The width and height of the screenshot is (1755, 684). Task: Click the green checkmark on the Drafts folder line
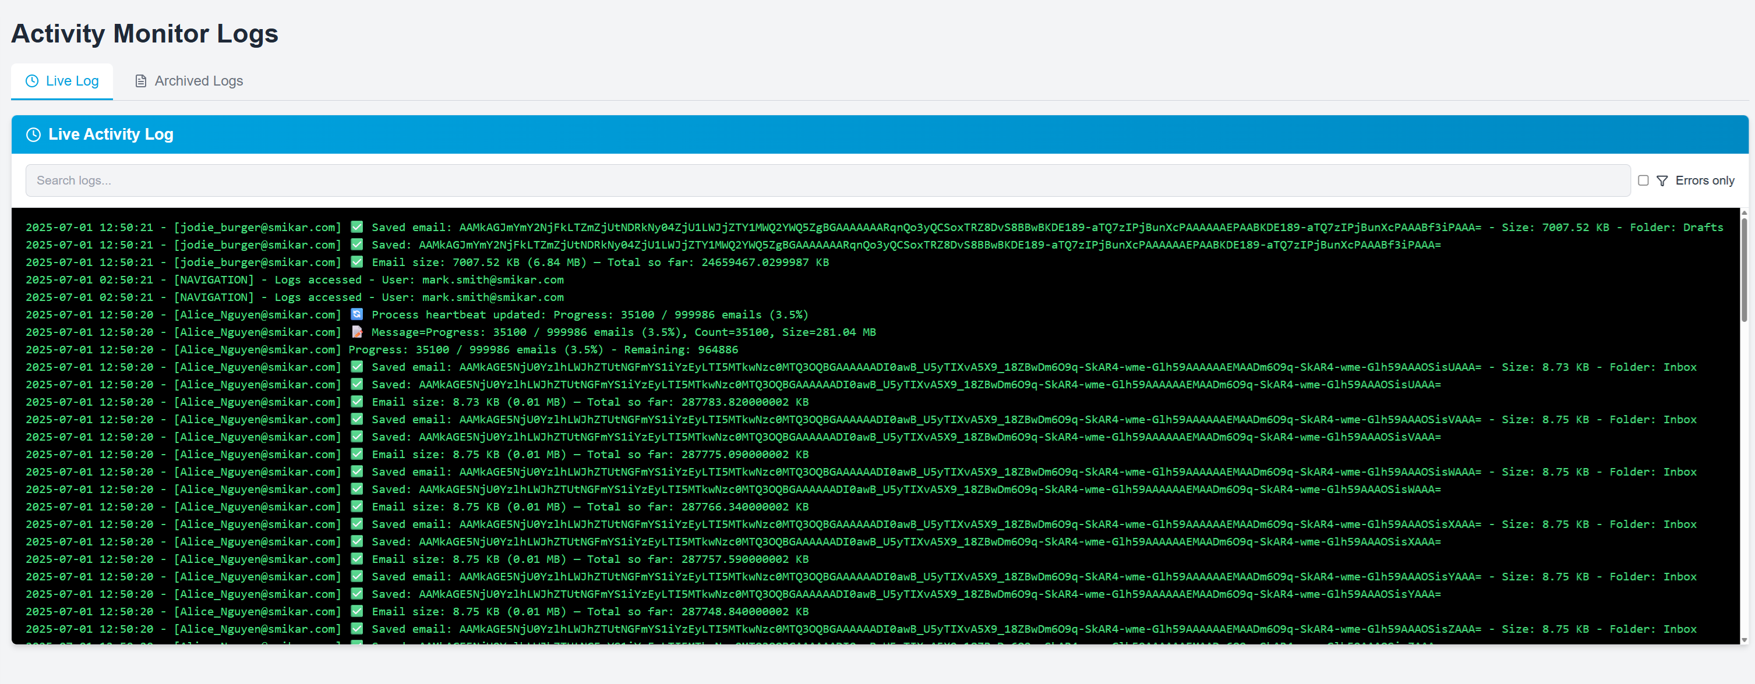356,227
